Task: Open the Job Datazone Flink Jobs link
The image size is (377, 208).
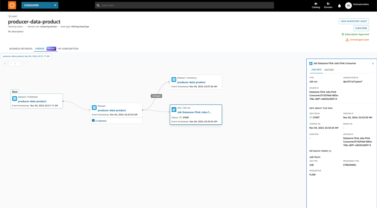Action: click(194, 112)
